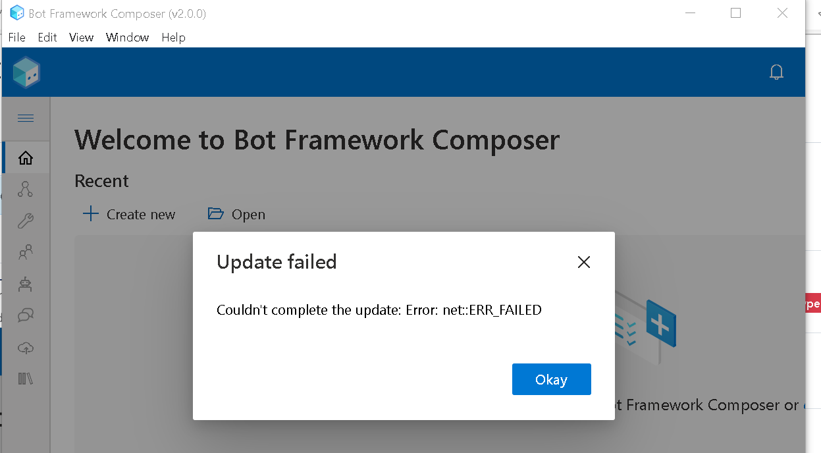
Task: Close the Update failed dialog with the X
Action: tap(583, 261)
